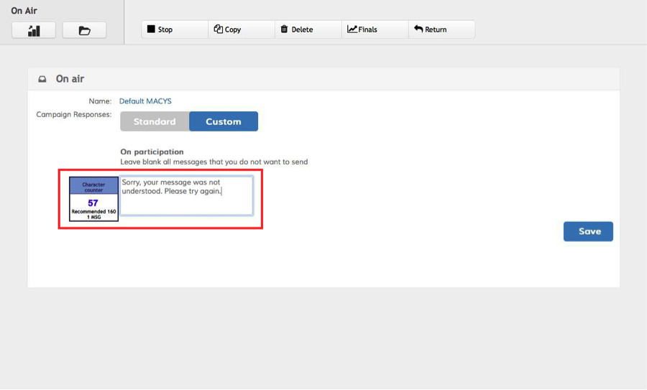The height and width of the screenshot is (390, 647).
Task: Open the bar chart statistics icon
Action: tap(34, 30)
